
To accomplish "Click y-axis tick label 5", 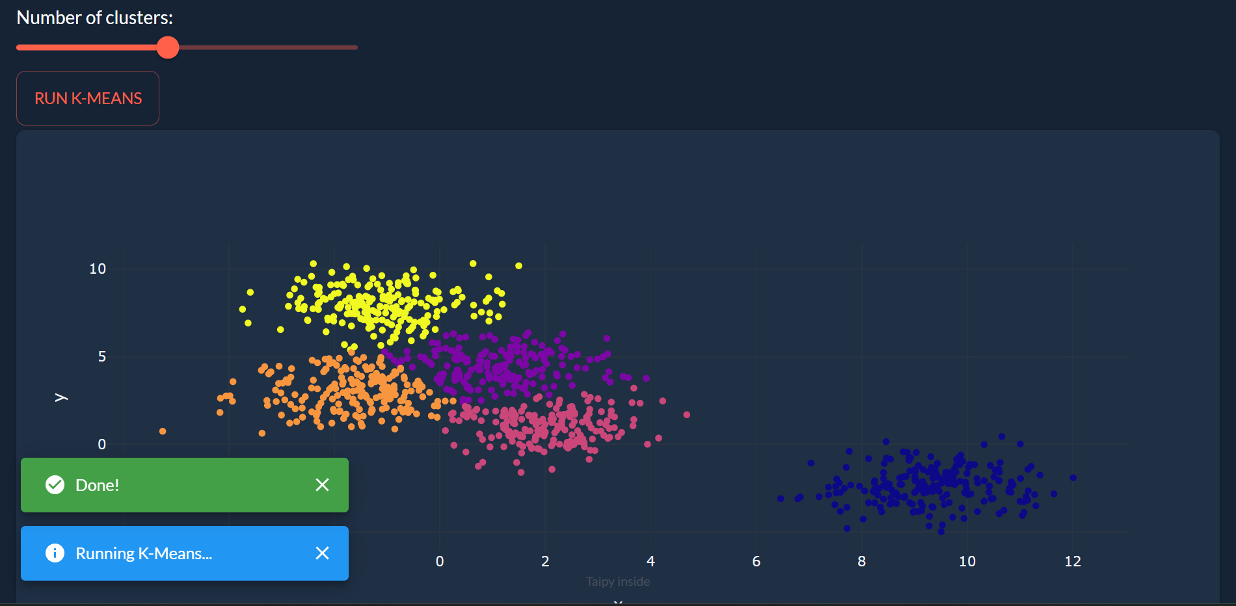I will pyautogui.click(x=102, y=356).
